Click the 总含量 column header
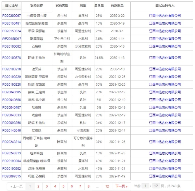 pos(99,5)
